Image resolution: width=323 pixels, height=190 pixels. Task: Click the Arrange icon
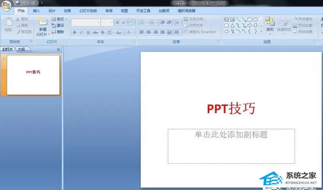tap(270, 22)
